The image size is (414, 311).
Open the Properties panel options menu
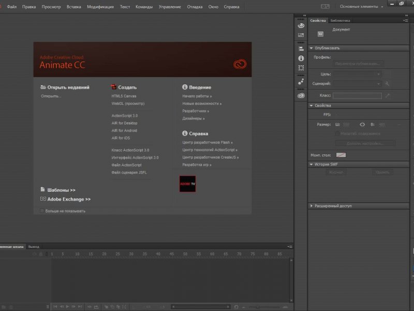(x=406, y=20)
